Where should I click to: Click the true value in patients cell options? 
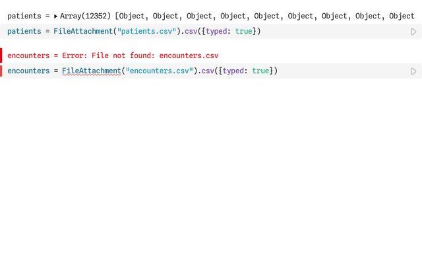[x=243, y=32]
